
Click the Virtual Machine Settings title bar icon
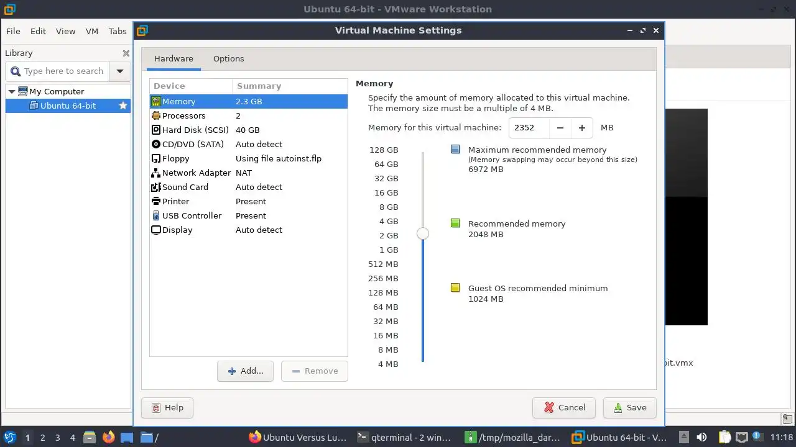(x=142, y=30)
